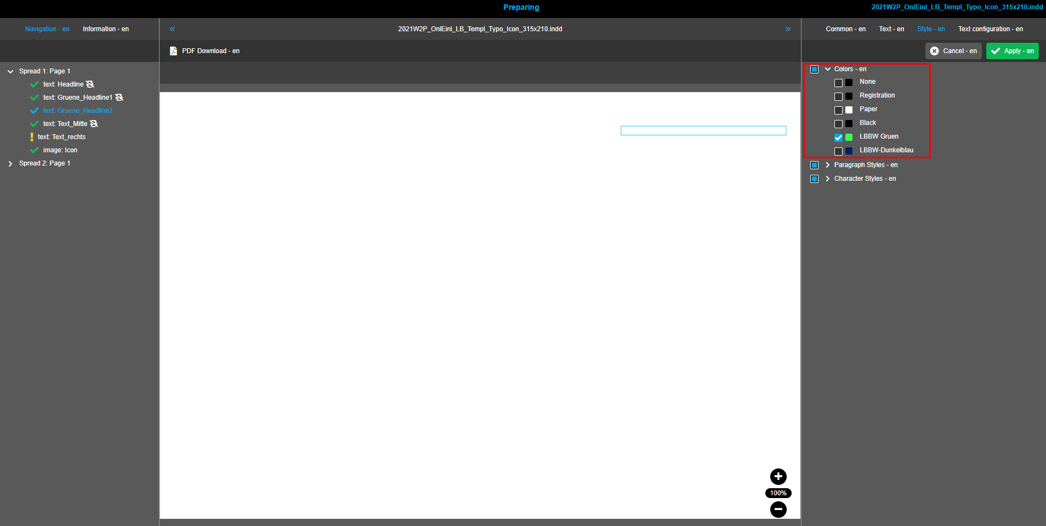Click the PDF Download file icon
Screen dimensions: 1046x526
coord(173,51)
